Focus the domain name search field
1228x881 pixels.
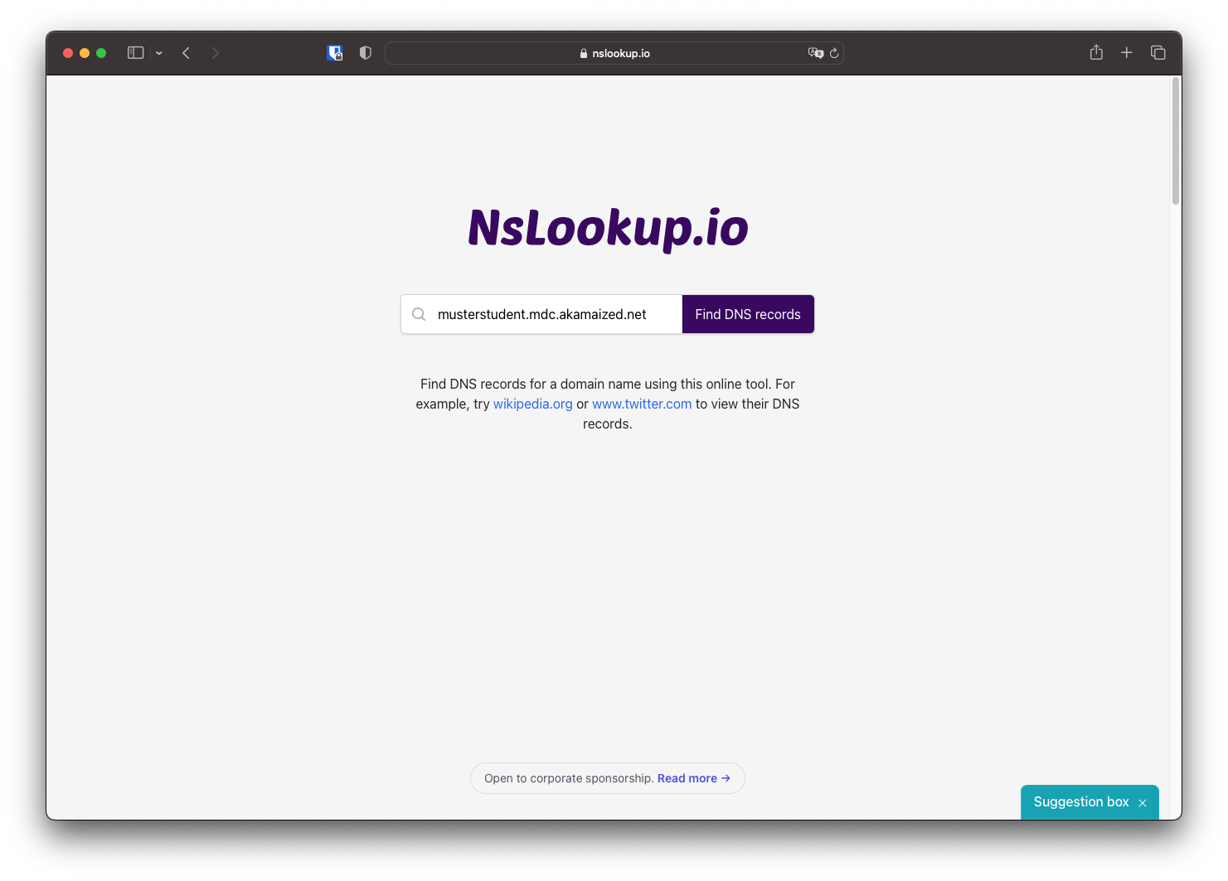tap(541, 314)
